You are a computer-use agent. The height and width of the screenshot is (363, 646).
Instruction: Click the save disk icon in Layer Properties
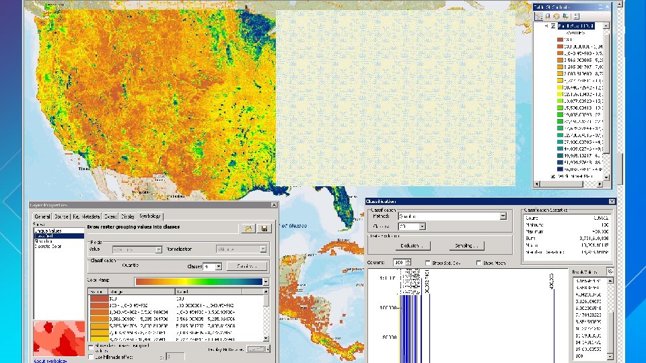[264, 229]
